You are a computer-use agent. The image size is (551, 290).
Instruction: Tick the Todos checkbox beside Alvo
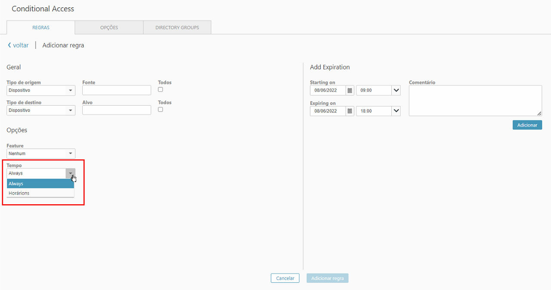tap(161, 109)
